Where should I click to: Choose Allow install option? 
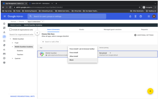(x=83, y=56)
